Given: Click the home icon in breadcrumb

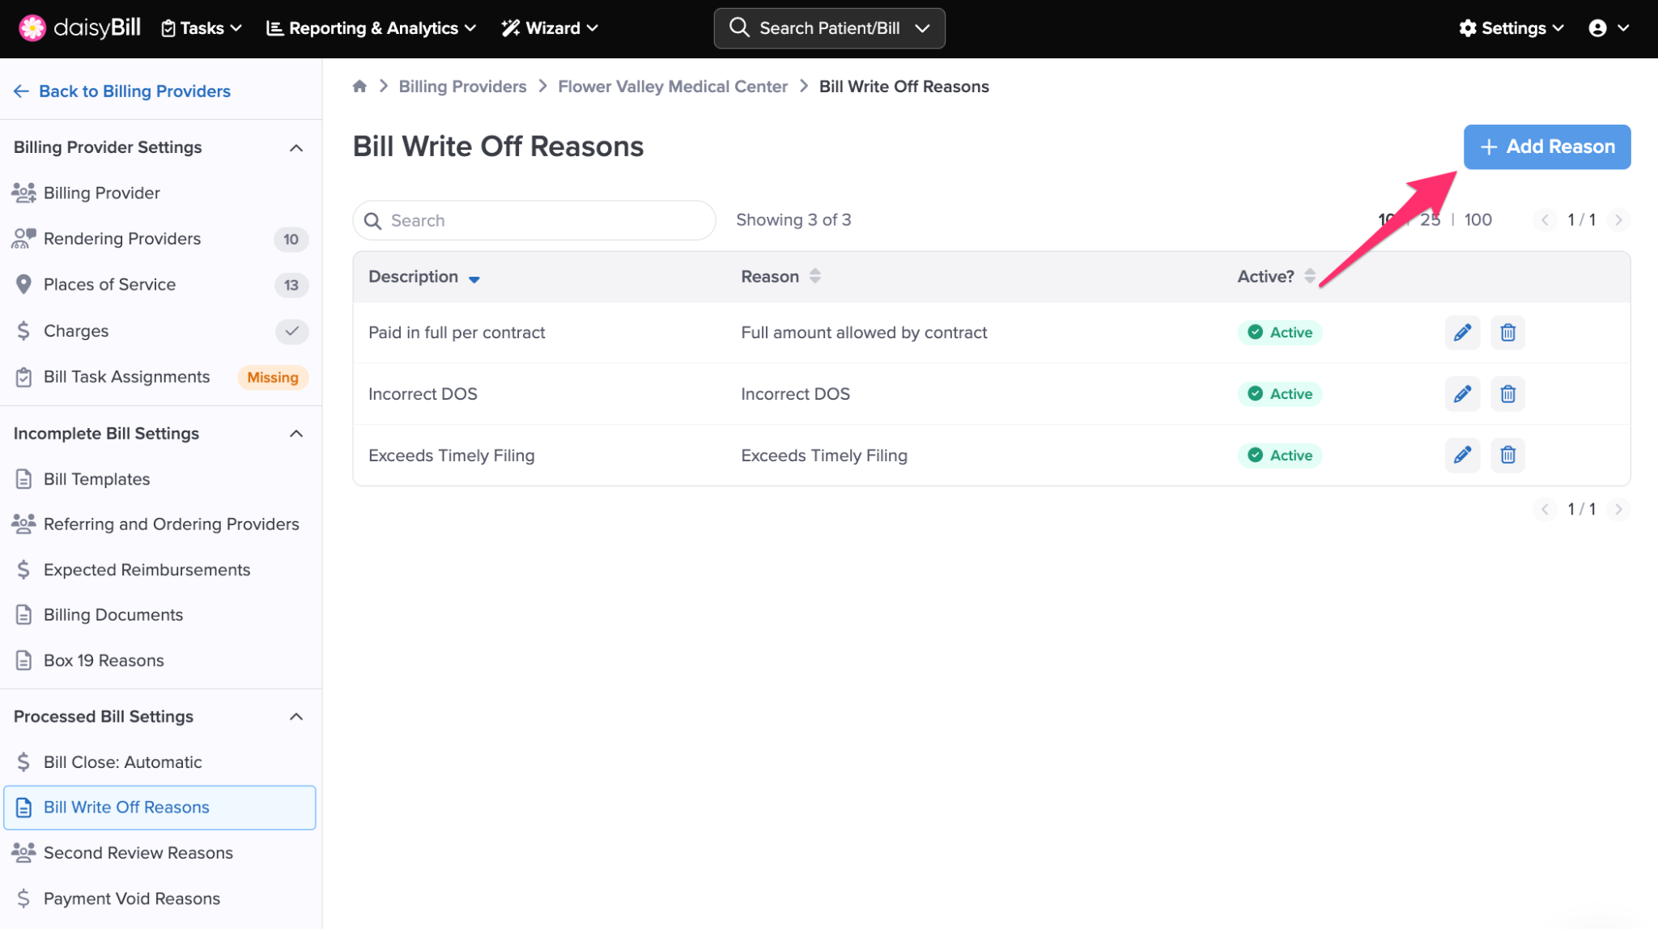Looking at the screenshot, I should click(359, 87).
